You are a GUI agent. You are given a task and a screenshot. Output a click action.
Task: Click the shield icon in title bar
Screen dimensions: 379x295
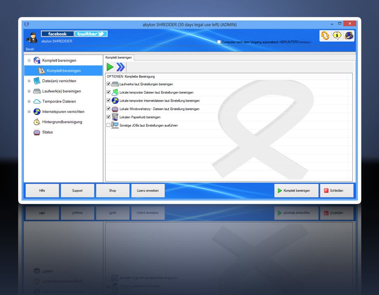coord(27,24)
